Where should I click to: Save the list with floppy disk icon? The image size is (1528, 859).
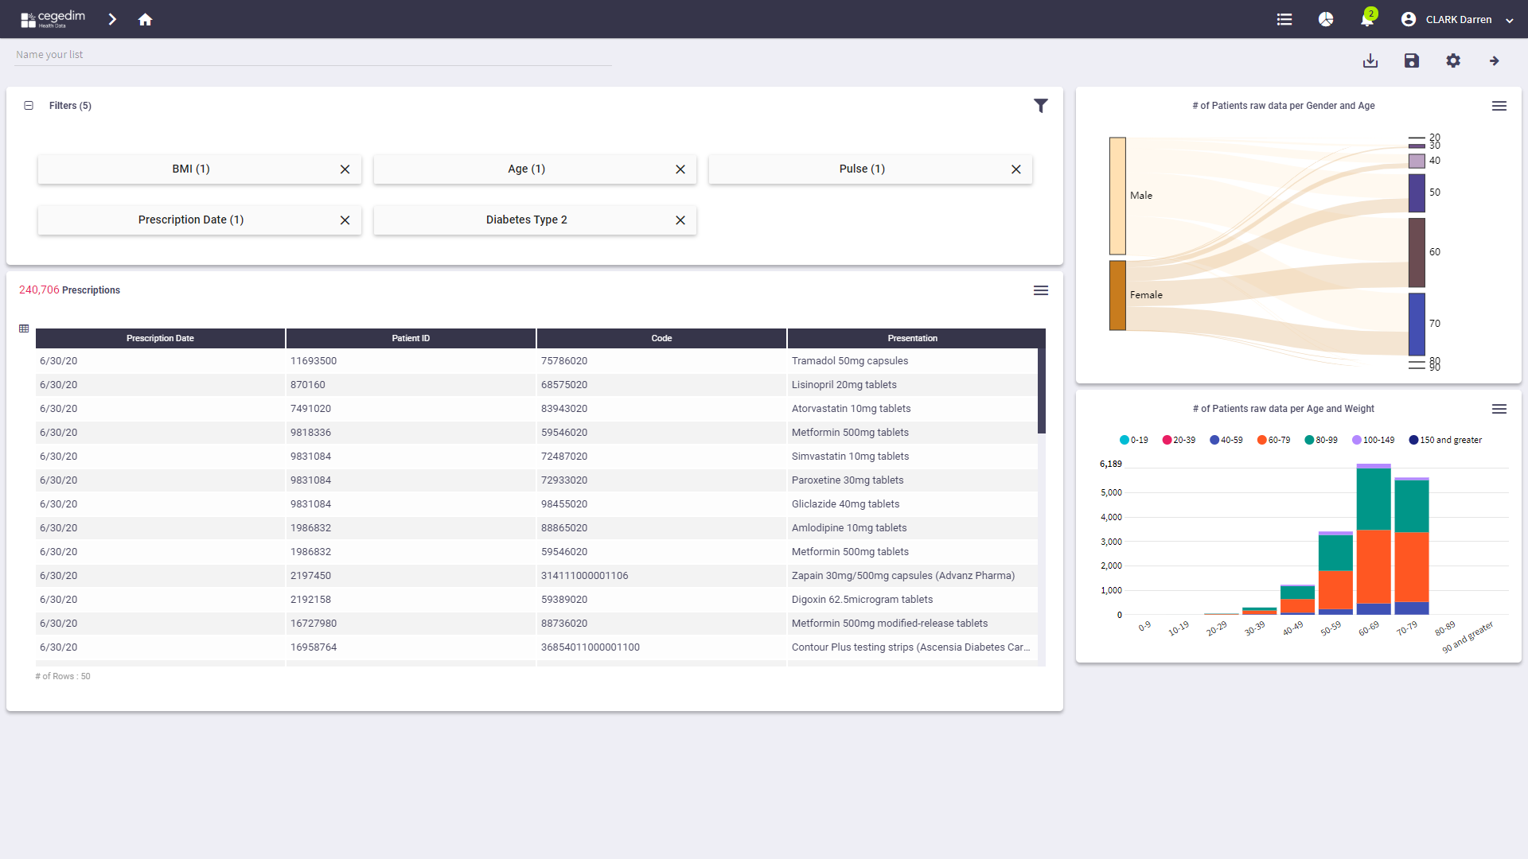[1412, 60]
